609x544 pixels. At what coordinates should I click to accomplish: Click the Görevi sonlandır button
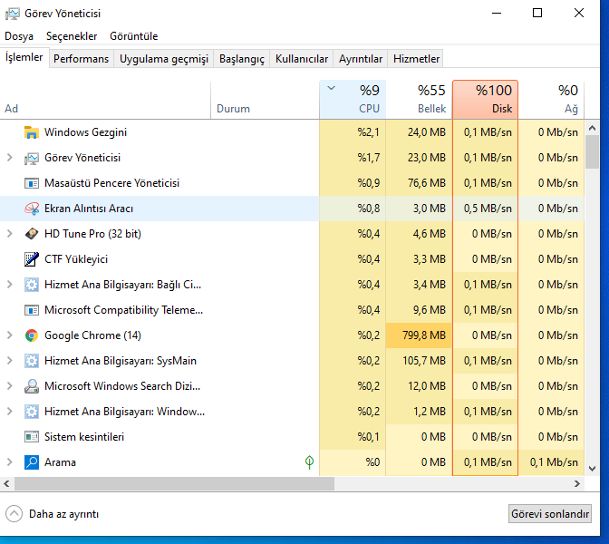[x=550, y=514]
